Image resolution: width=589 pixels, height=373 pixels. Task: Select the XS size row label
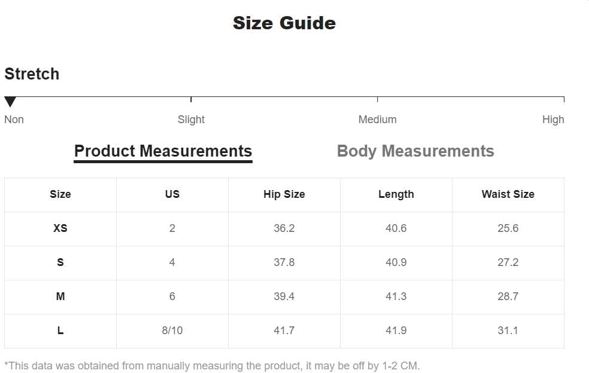tap(60, 228)
